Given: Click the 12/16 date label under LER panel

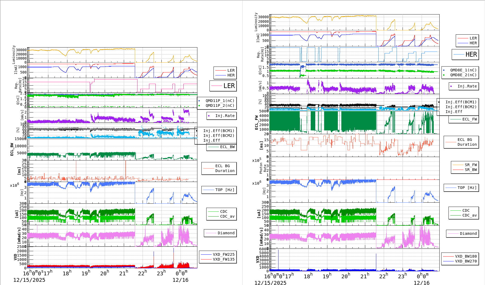Looking at the screenshot, I should pyautogui.click(x=180, y=280).
